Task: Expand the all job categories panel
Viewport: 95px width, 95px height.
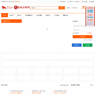Action: click(11, 21)
